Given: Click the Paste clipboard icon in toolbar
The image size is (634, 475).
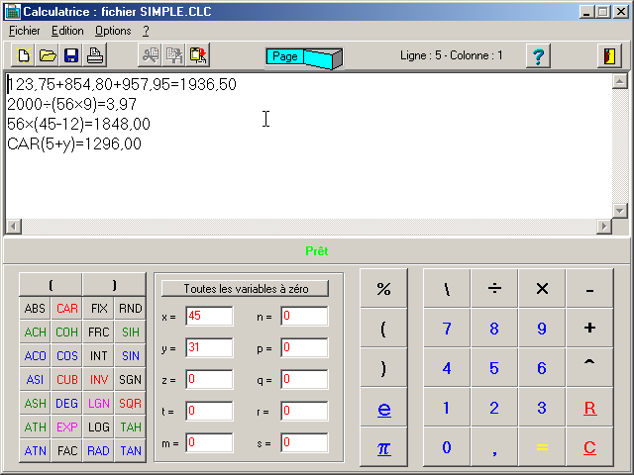Looking at the screenshot, I should click(x=198, y=55).
